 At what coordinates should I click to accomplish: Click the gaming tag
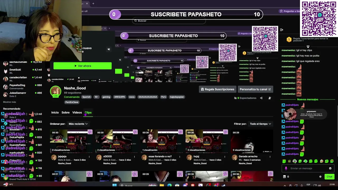point(106,97)
